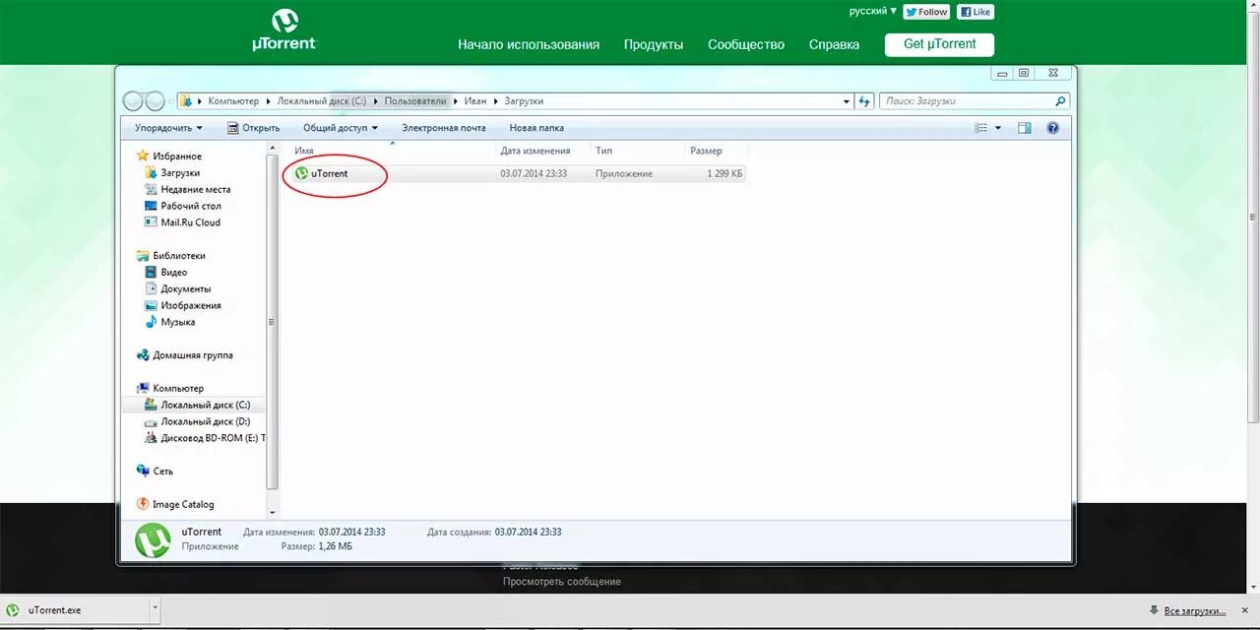Select Сеть in the navigation pane
The width and height of the screenshot is (1260, 630).
point(162,472)
